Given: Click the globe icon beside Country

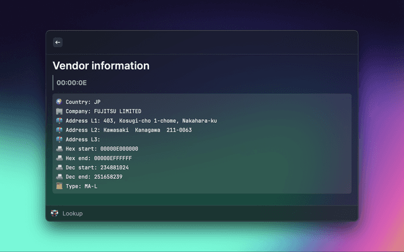Looking at the screenshot, I should (59, 101).
